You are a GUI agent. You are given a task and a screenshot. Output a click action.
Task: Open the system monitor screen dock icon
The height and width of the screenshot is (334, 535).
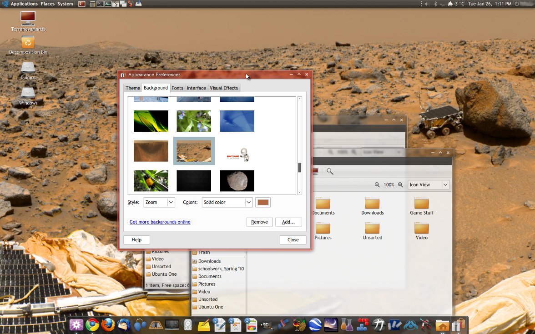click(172, 325)
